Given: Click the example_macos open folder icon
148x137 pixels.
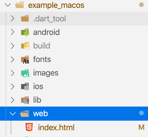Looking at the screenshot, I should pos(19,5).
